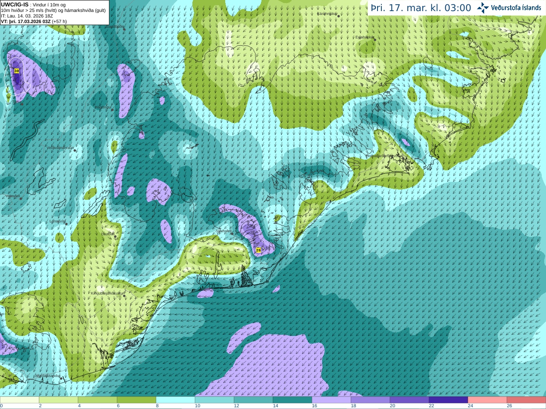Select the Eyjabakkar station label

pyautogui.click(x=364, y=37)
